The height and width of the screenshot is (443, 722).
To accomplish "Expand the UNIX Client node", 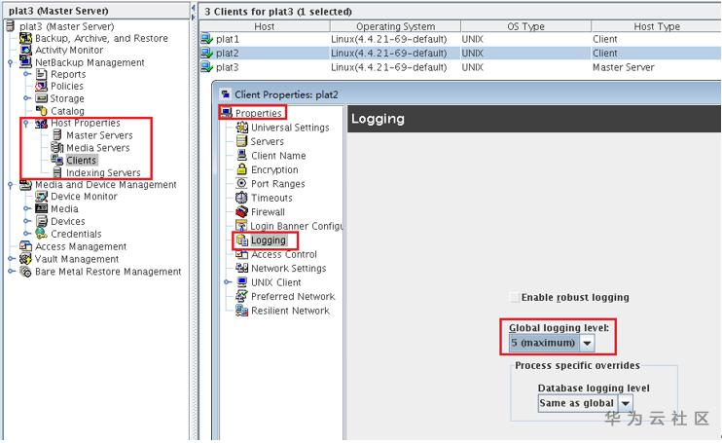I will 227,281.
